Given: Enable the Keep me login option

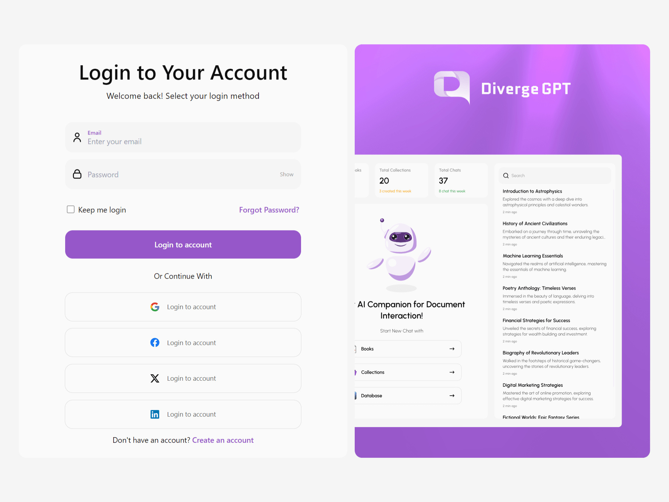Looking at the screenshot, I should tap(70, 210).
